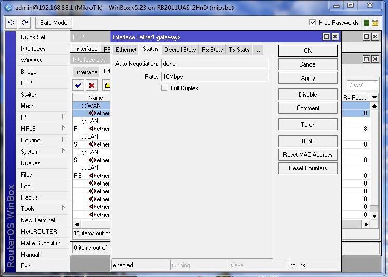The height and width of the screenshot is (277, 388).
Task: Open Interfaces from sidebar menu
Action: (43, 49)
